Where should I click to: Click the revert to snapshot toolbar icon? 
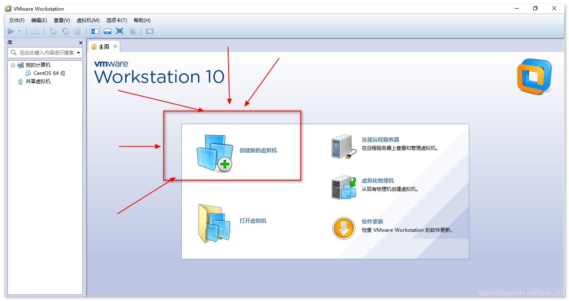65,31
